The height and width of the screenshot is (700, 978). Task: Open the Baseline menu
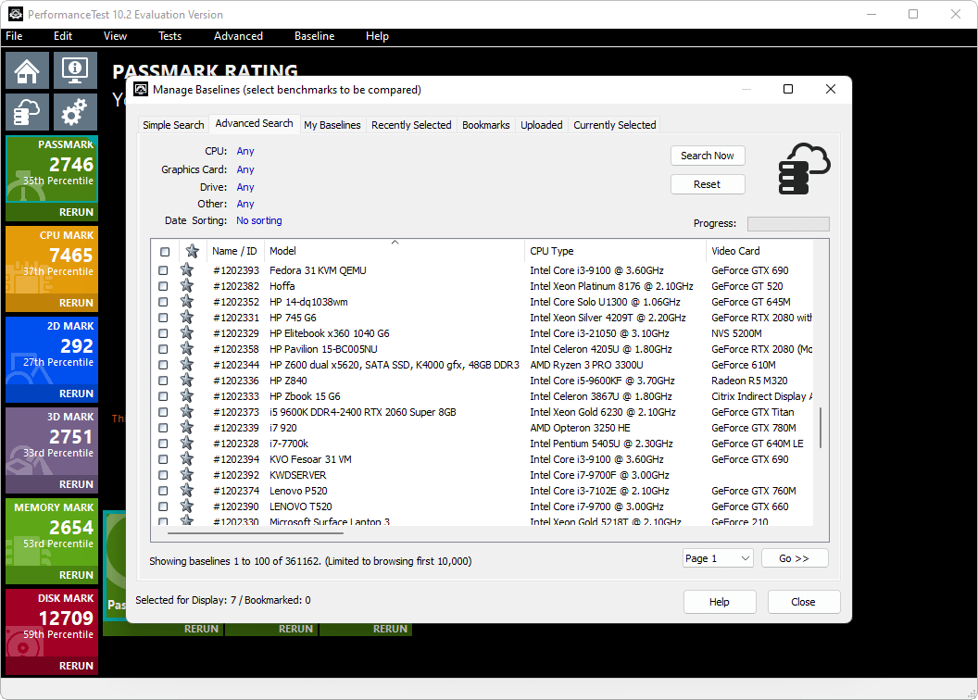(314, 36)
